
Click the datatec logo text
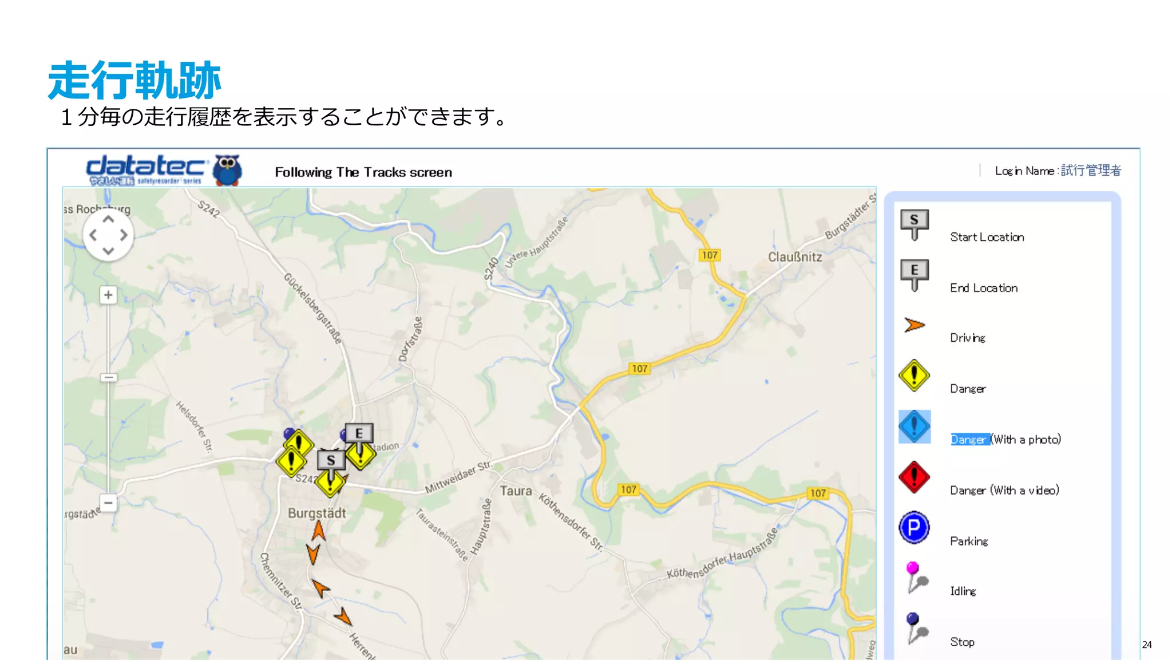click(145, 170)
